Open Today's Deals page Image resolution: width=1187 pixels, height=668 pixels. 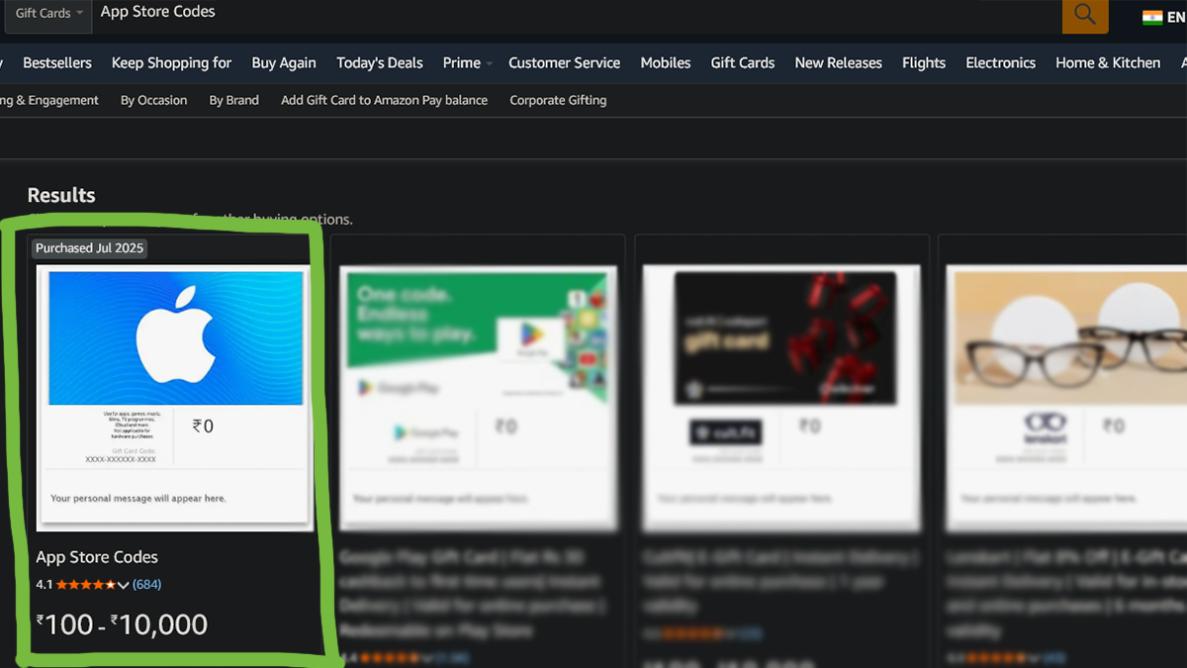pos(379,62)
